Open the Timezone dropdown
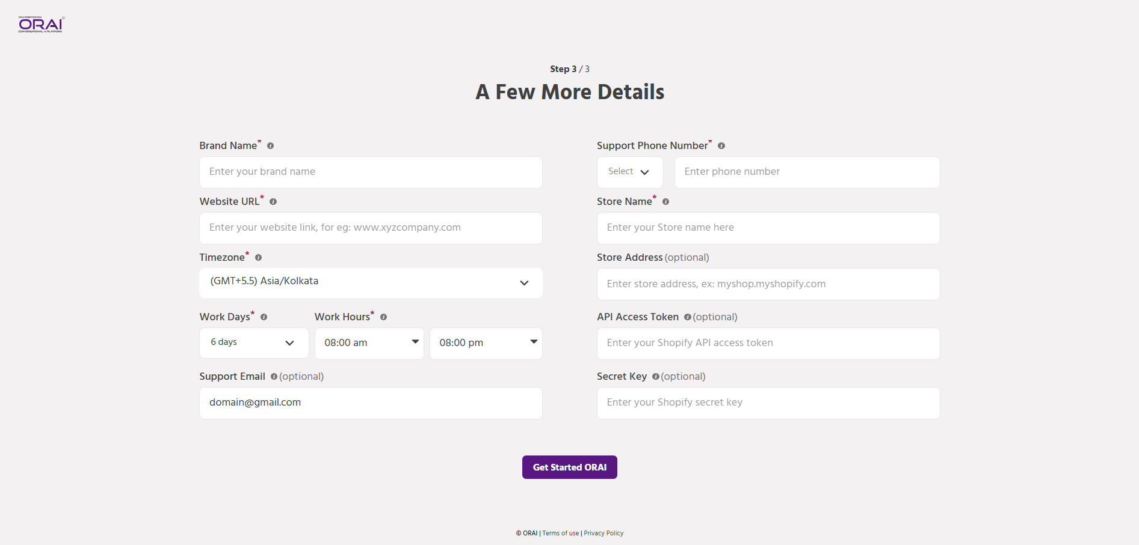Image resolution: width=1139 pixels, height=545 pixels. click(371, 282)
